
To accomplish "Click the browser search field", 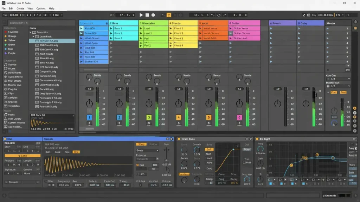I will point(41,23).
